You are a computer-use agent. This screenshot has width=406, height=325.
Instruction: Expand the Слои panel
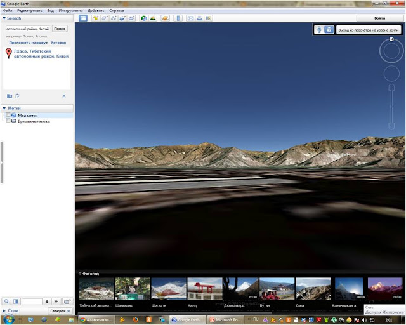coord(4,310)
